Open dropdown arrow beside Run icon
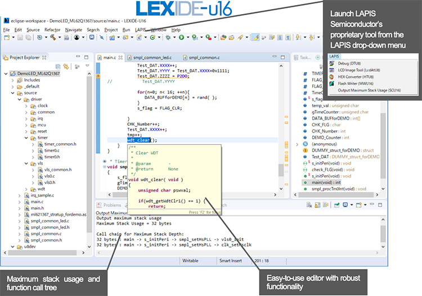 point(188,38)
